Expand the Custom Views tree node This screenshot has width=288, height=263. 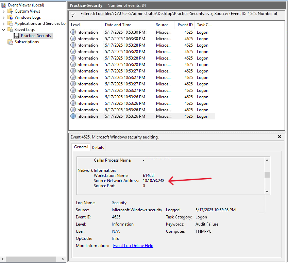[4, 11]
